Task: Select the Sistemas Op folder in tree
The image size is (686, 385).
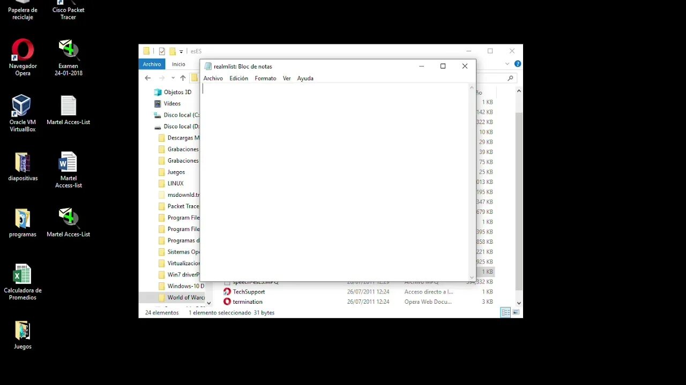Action: pyautogui.click(x=178, y=252)
